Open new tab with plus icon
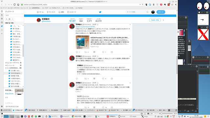Screen dimensions: 210x118 point(169,110)
